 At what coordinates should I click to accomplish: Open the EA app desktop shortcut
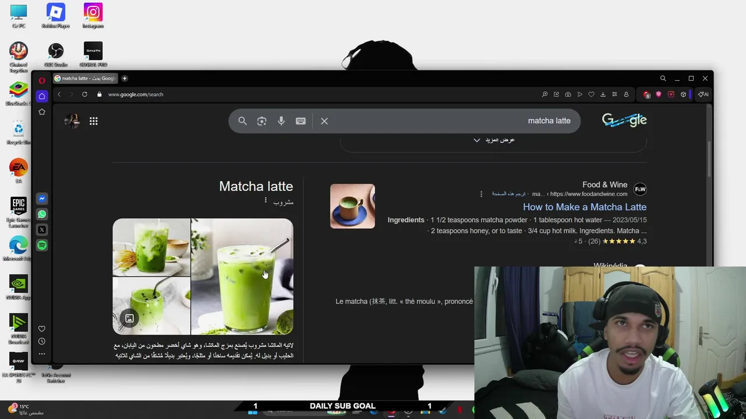click(18, 171)
